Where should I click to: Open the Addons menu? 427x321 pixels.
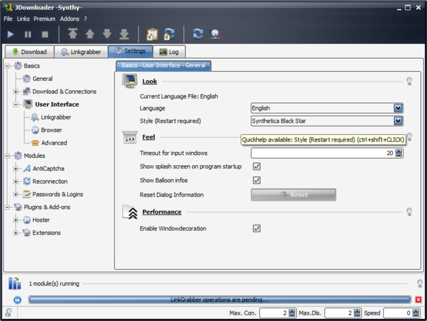tap(70, 19)
